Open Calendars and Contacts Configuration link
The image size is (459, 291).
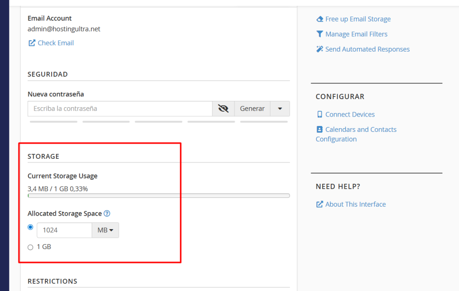point(361,130)
